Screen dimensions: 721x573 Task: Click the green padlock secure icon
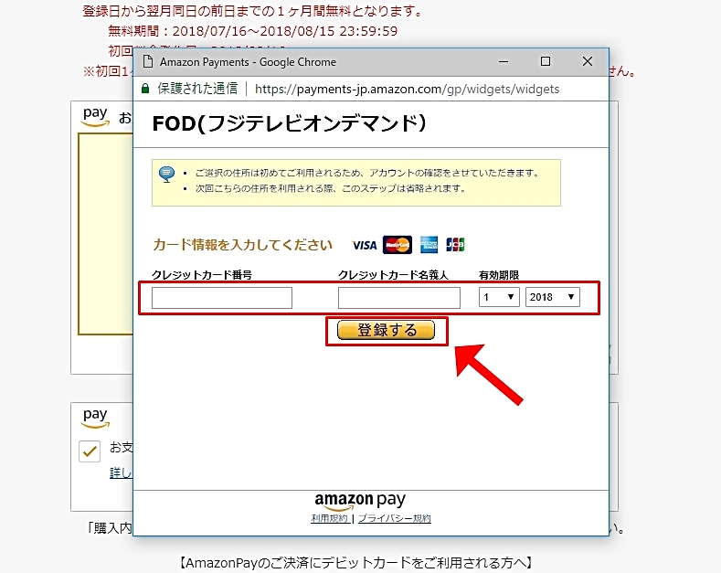coord(145,89)
